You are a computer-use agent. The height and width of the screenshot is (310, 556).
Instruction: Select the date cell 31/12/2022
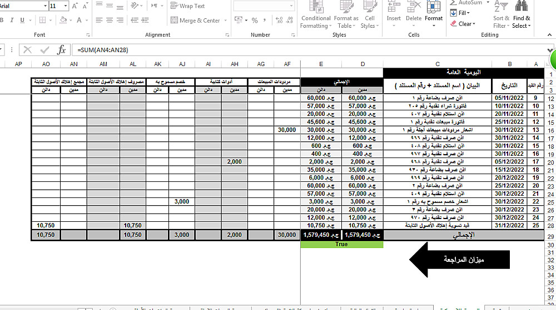[x=509, y=226]
